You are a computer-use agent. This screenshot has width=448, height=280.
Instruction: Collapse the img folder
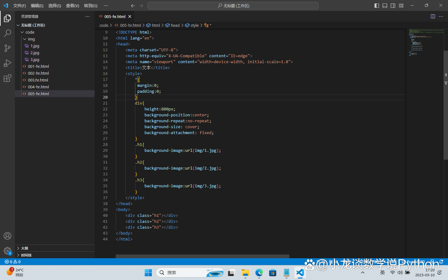31,39
